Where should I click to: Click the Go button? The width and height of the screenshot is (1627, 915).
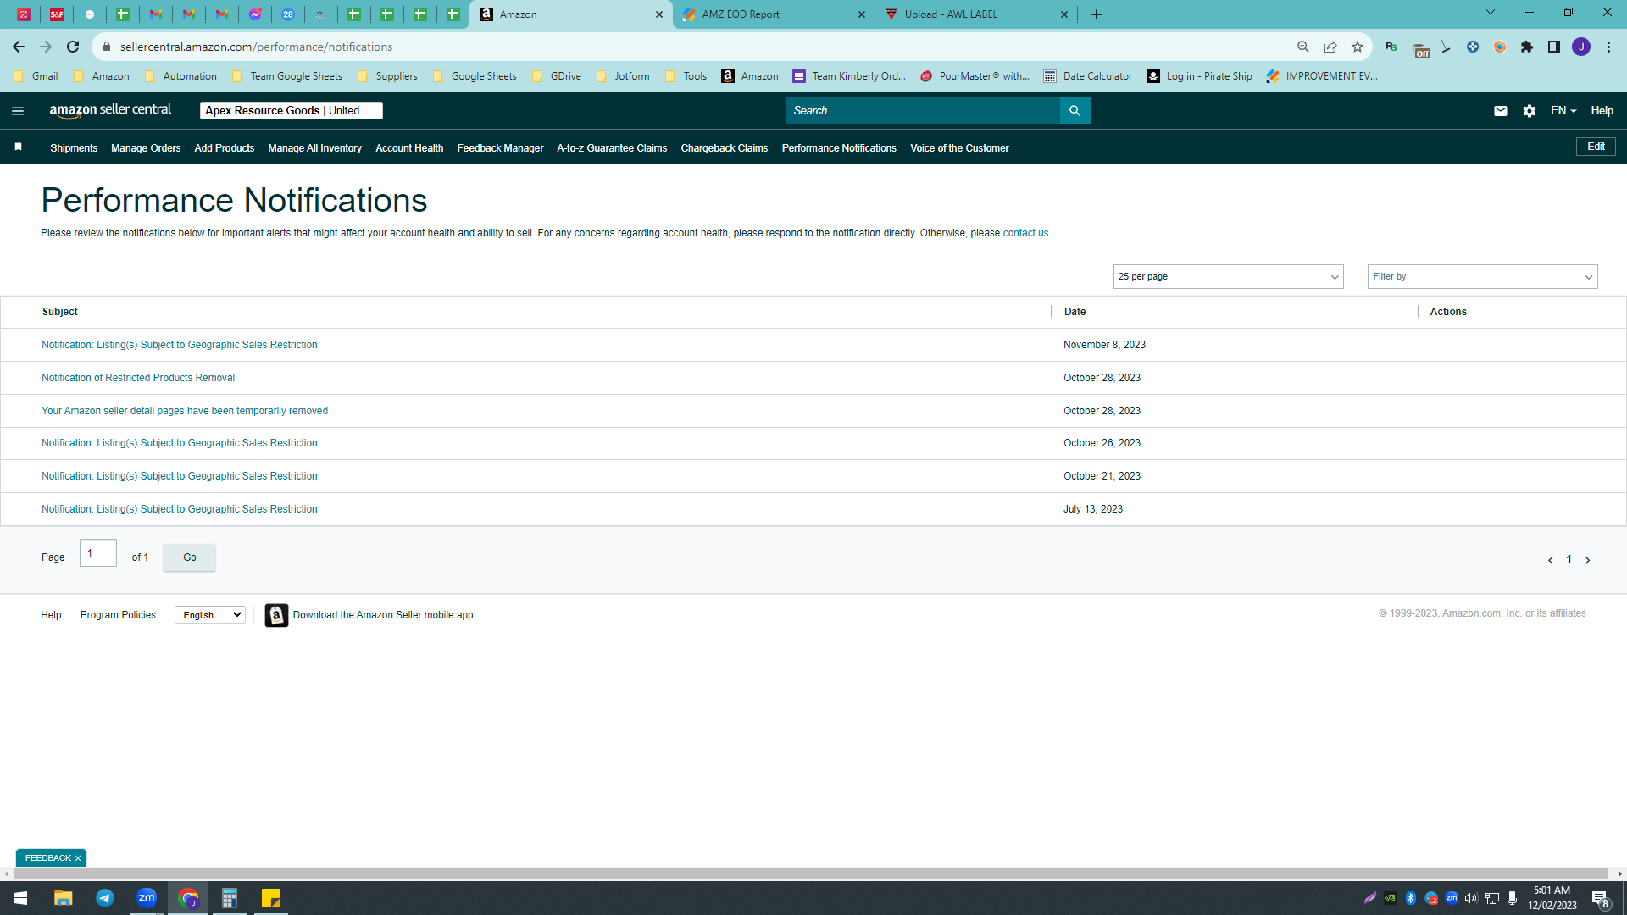click(x=189, y=557)
